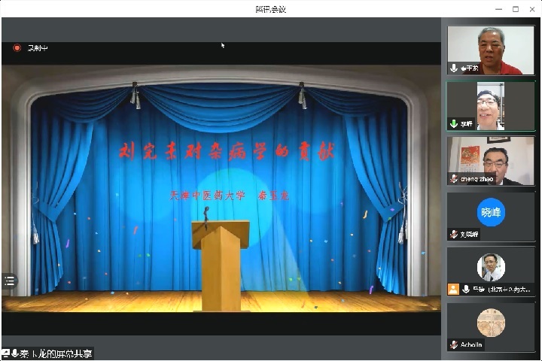This screenshot has height=361, width=542.
Task: Select the green-highlighted speaker video tile
Action: (491, 104)
